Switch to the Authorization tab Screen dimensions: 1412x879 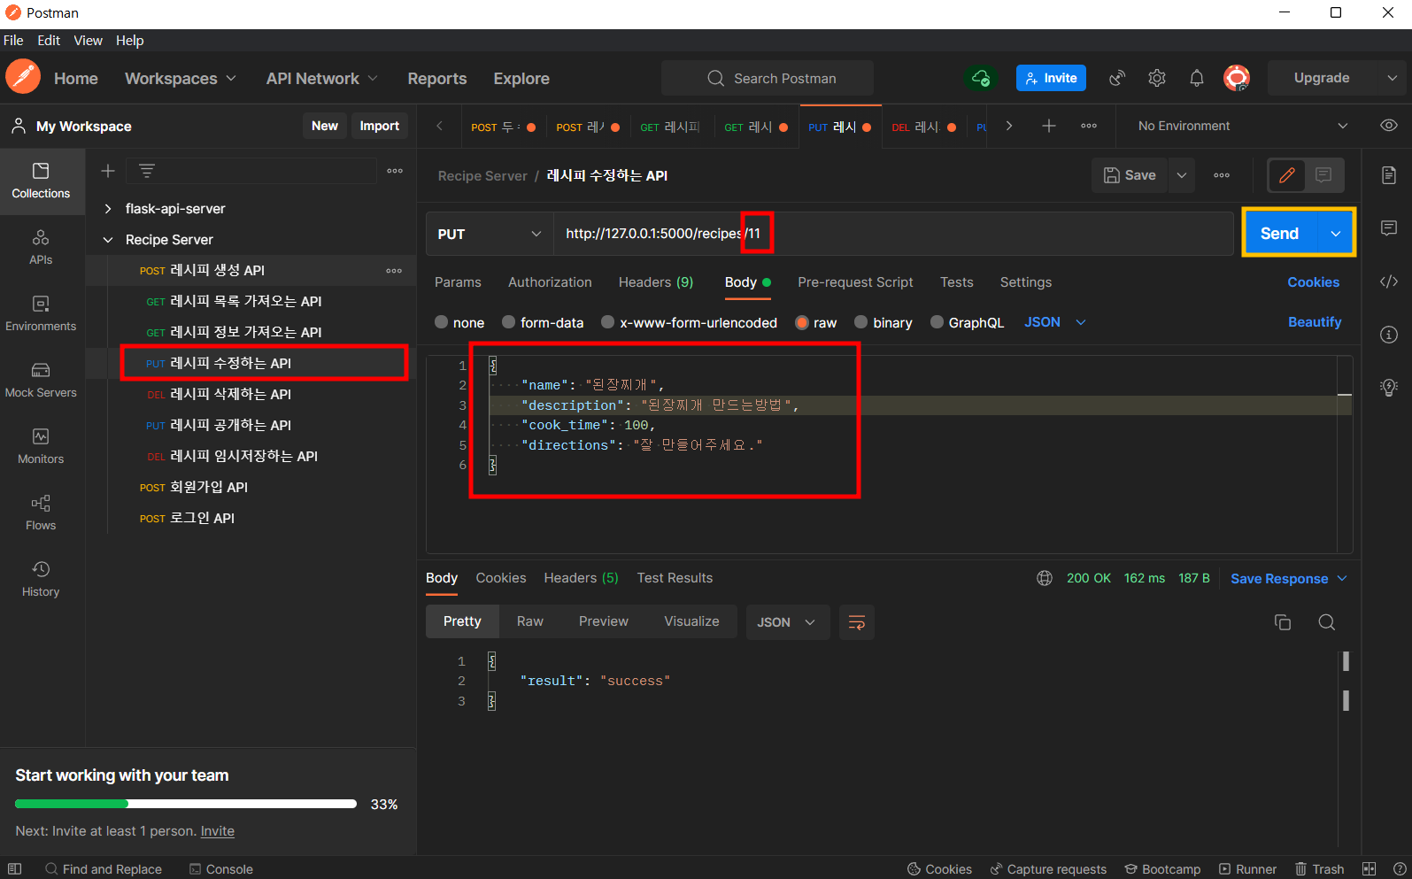[550, 282]
